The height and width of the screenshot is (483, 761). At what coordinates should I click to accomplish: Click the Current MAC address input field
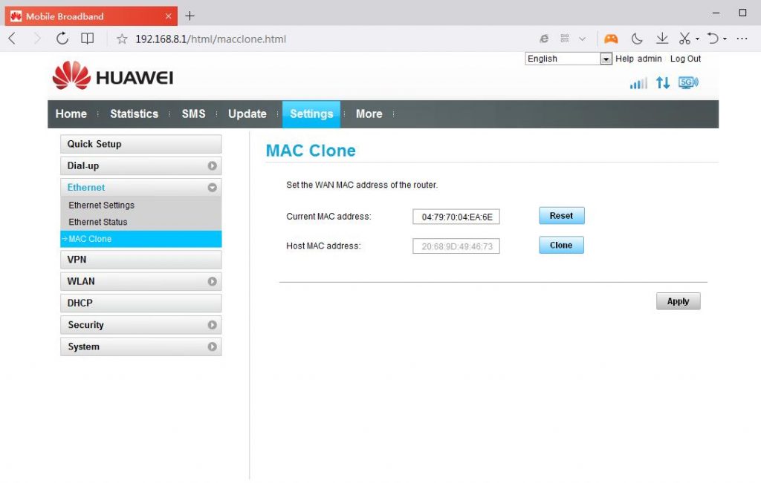tap(456, 217)
